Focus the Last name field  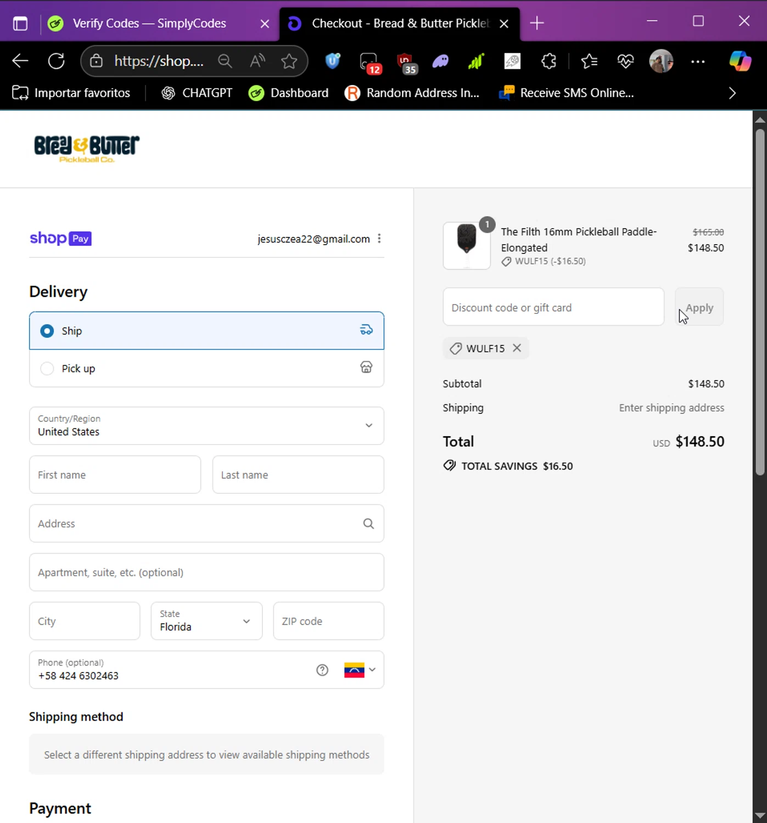click(x=298, y=475)
